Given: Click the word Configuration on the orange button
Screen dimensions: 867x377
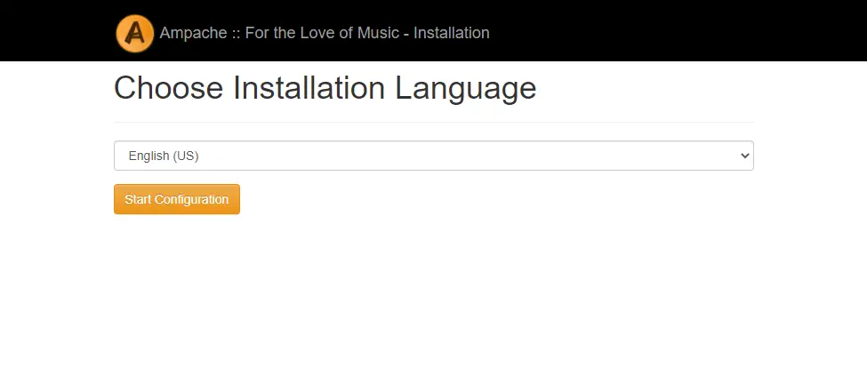Looking at the screenshot, I should [x=191, y=199].
